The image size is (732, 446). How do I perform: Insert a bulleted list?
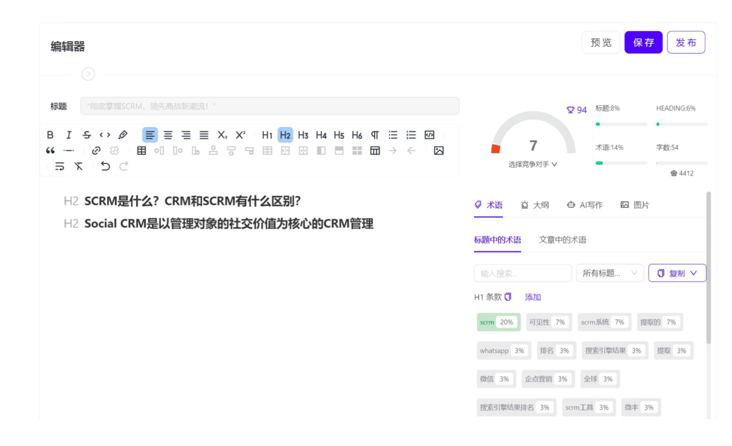point(393,135)
